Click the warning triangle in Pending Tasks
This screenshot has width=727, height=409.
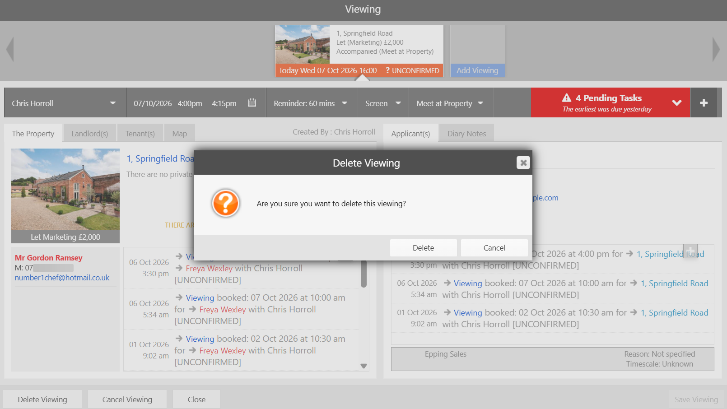[x=567, y=98]
